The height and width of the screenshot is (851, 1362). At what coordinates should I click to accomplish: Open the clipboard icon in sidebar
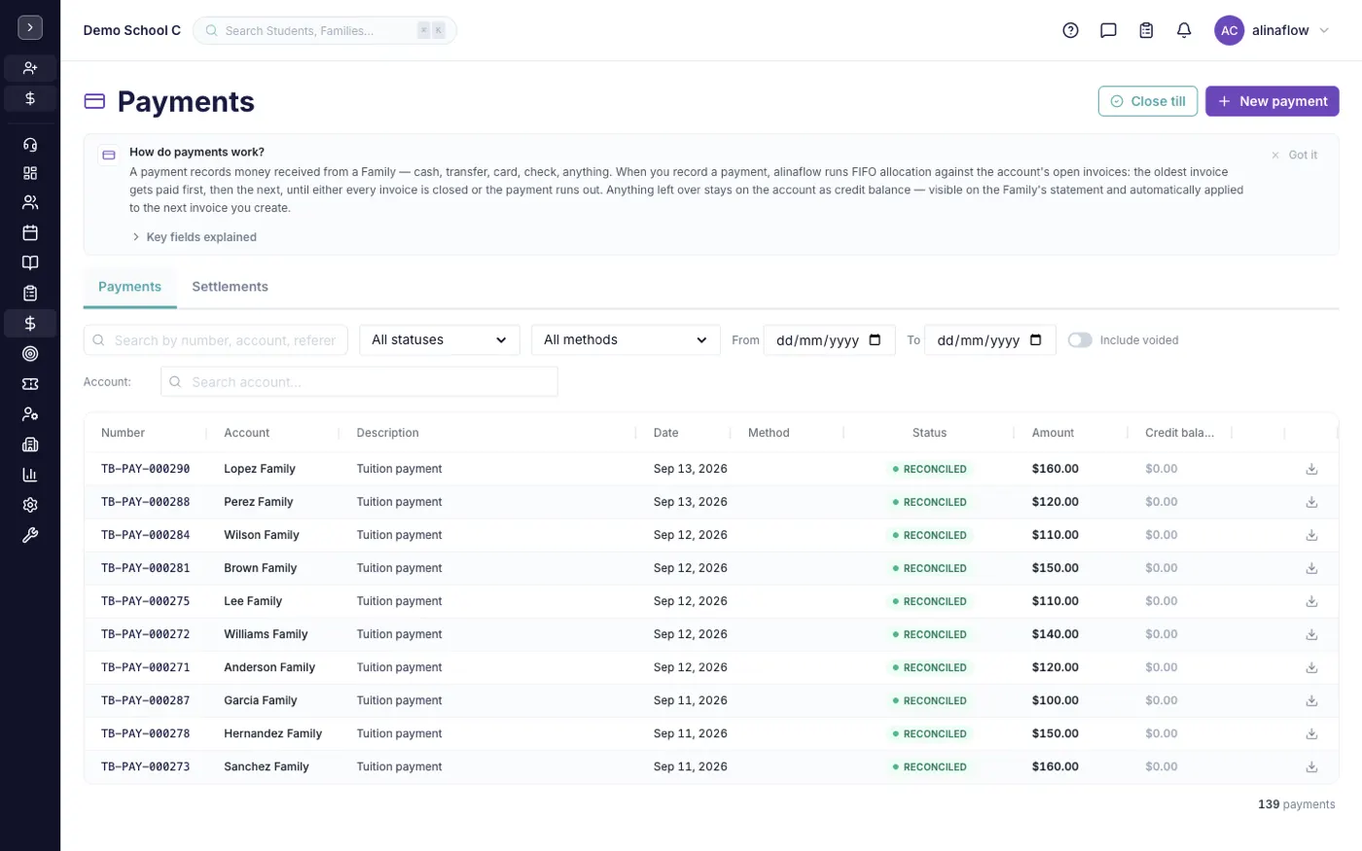point(30,293)
